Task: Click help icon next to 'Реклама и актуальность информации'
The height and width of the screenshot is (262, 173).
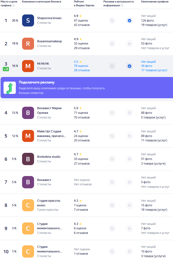Action: pos(122,5)
